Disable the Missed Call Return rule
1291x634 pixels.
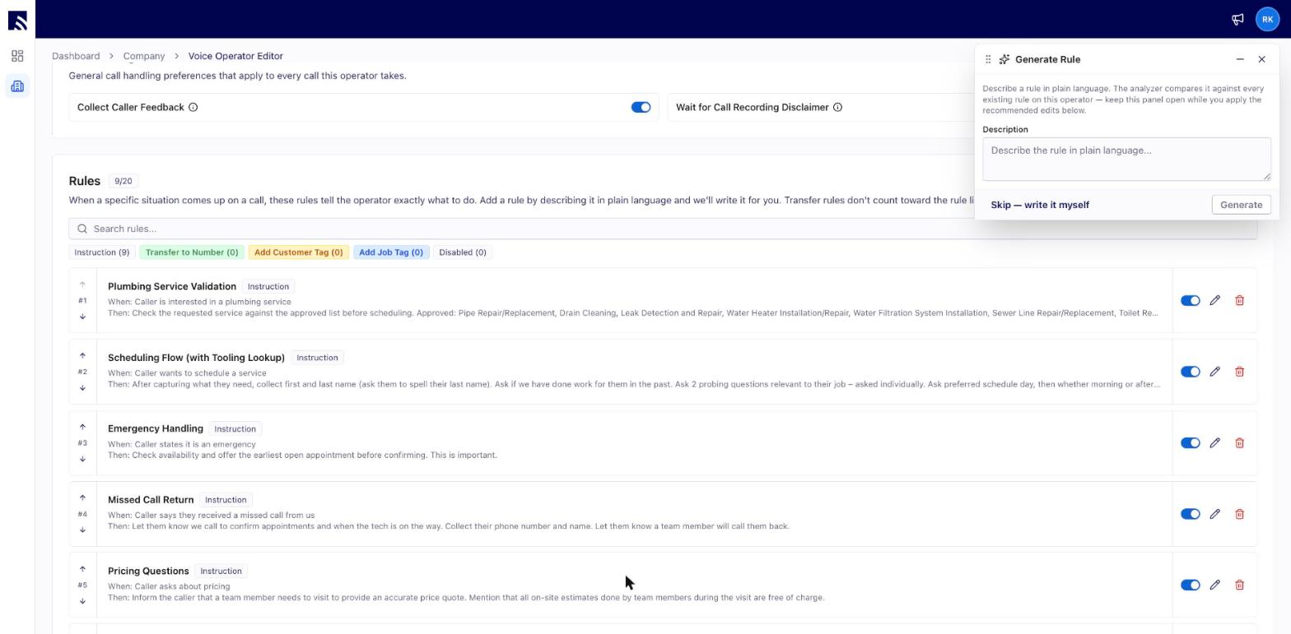(x=1190, y=514)
